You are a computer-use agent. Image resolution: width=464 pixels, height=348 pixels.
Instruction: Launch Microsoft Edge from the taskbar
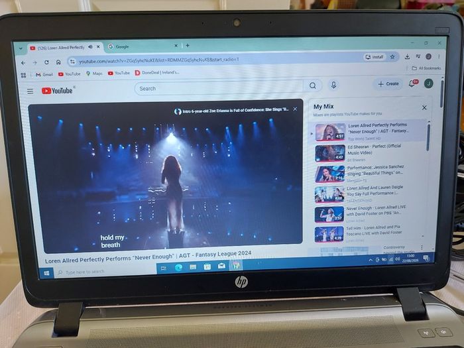178,268
